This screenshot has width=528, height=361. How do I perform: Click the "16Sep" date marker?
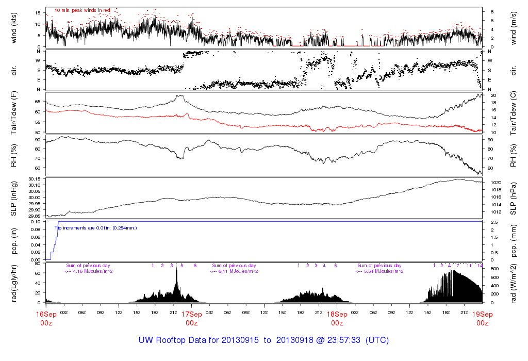pyautogui.click(x=46, y=315)
